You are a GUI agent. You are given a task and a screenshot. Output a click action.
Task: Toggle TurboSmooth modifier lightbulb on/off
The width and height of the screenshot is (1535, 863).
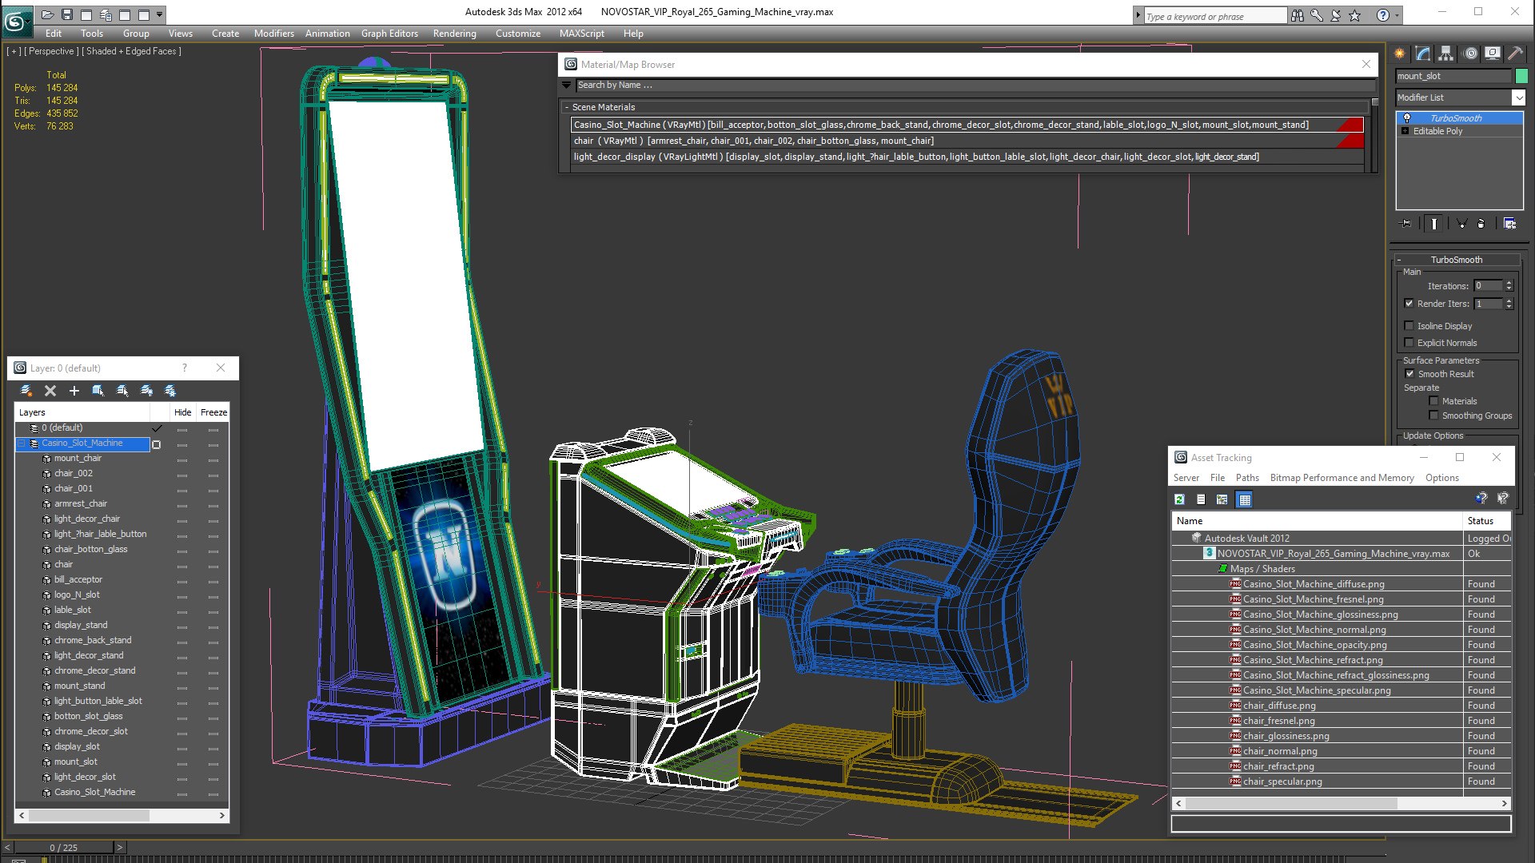(1407, 118)
